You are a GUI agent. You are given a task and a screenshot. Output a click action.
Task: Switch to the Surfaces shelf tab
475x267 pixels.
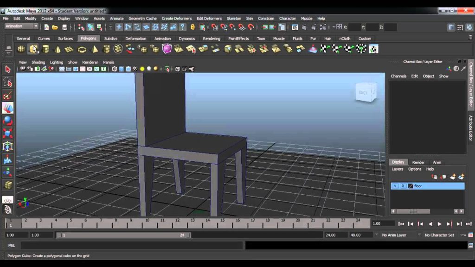tap(65, 38)
